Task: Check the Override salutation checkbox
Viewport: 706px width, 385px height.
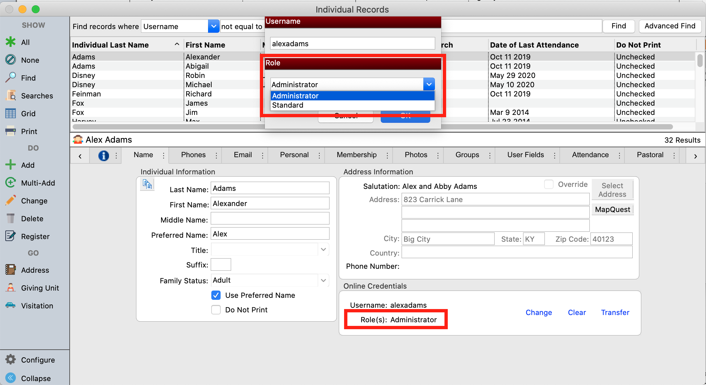Action: 548,184
